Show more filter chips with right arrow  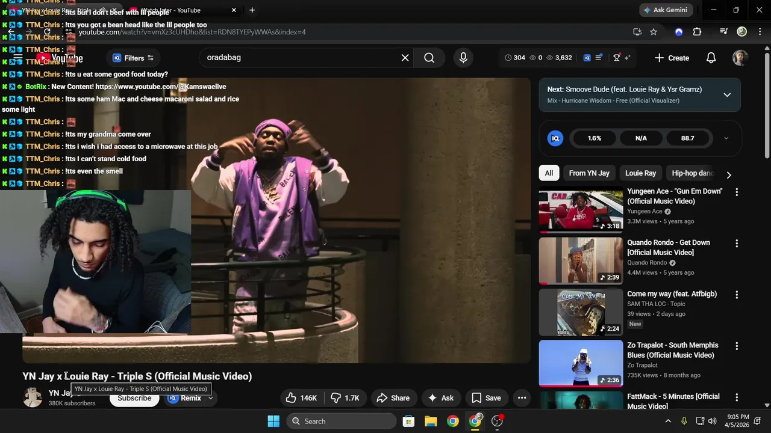click(x=728, y=175)
